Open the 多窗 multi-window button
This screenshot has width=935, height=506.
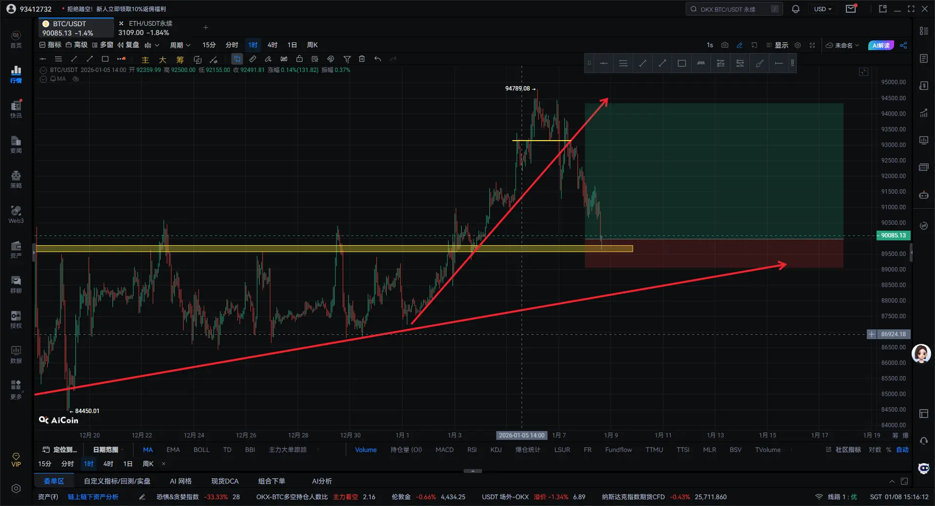[x=102, y=45]
